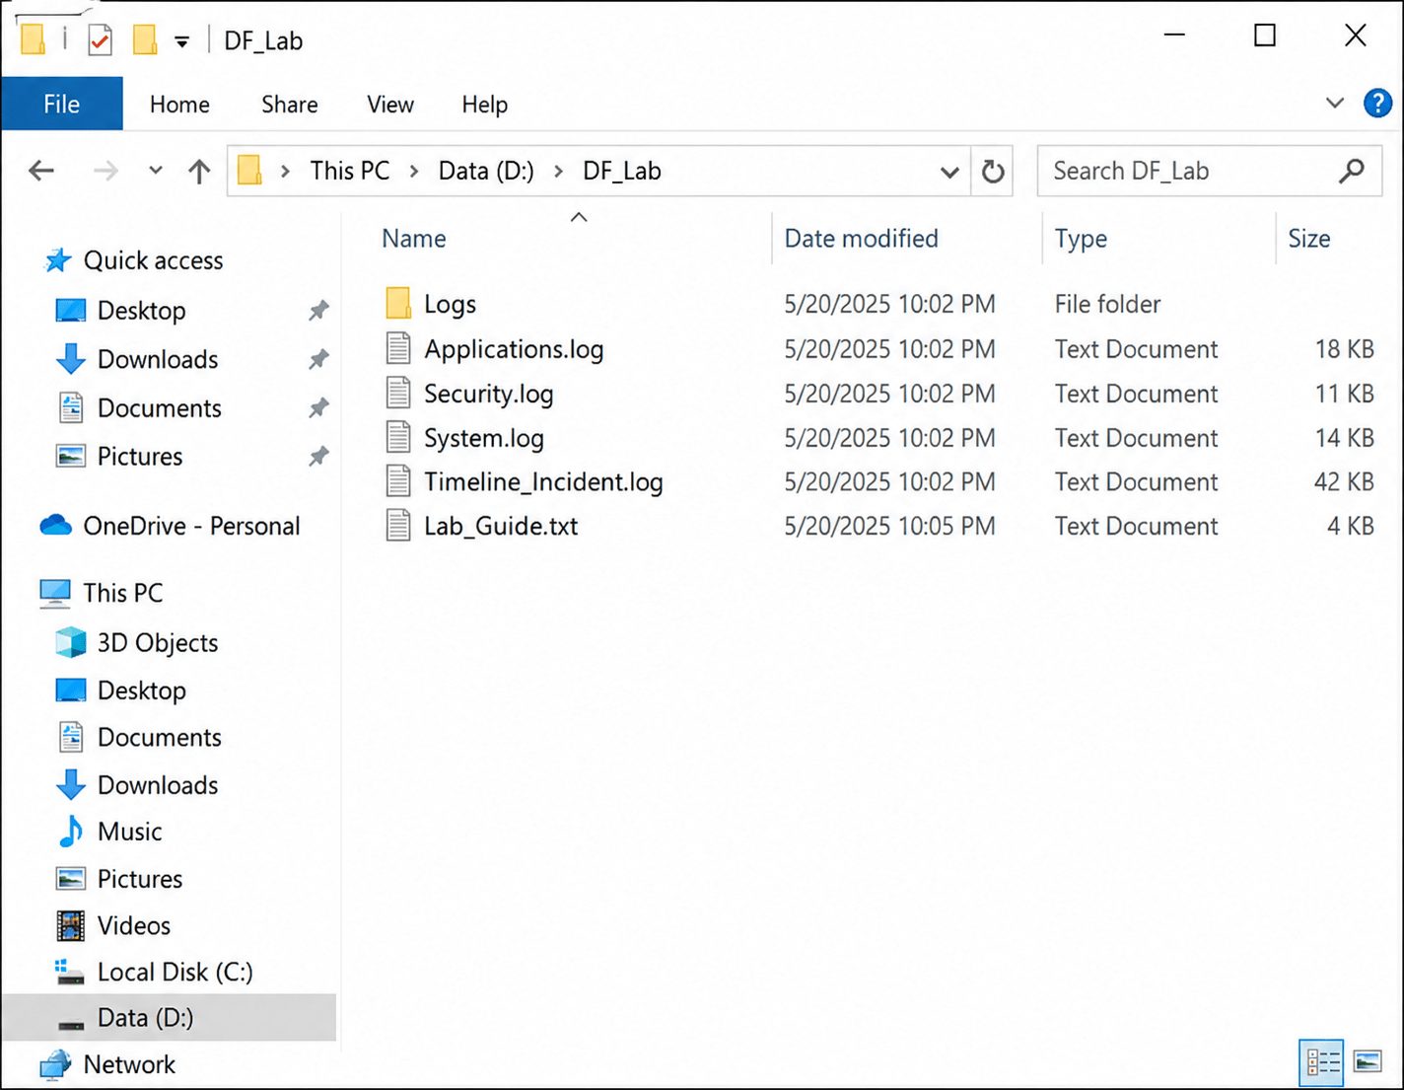Image resolution: width=1404 pixels, height=1090 pixels.
Task: Open Downloads under This PC
Action: tap(158, 785)
